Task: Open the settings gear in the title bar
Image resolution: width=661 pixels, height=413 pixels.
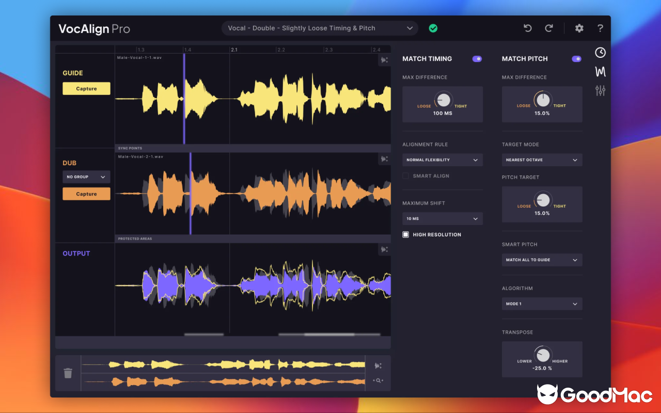Action: point(579,28)
